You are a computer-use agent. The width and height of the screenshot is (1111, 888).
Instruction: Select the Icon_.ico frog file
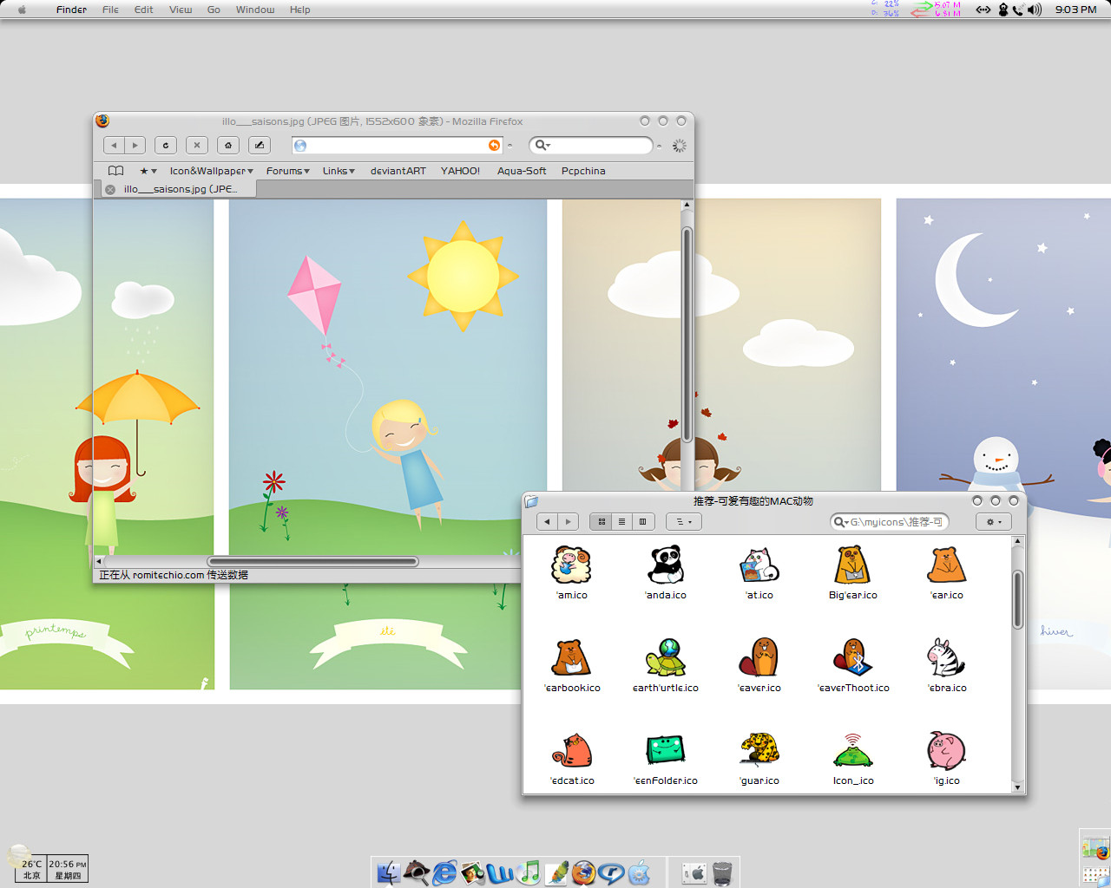coord(853,759)
